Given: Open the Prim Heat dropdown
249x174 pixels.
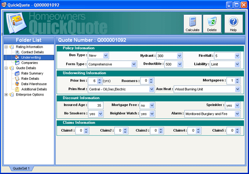Looking at the screenshot, I should [x=151, y=89].
